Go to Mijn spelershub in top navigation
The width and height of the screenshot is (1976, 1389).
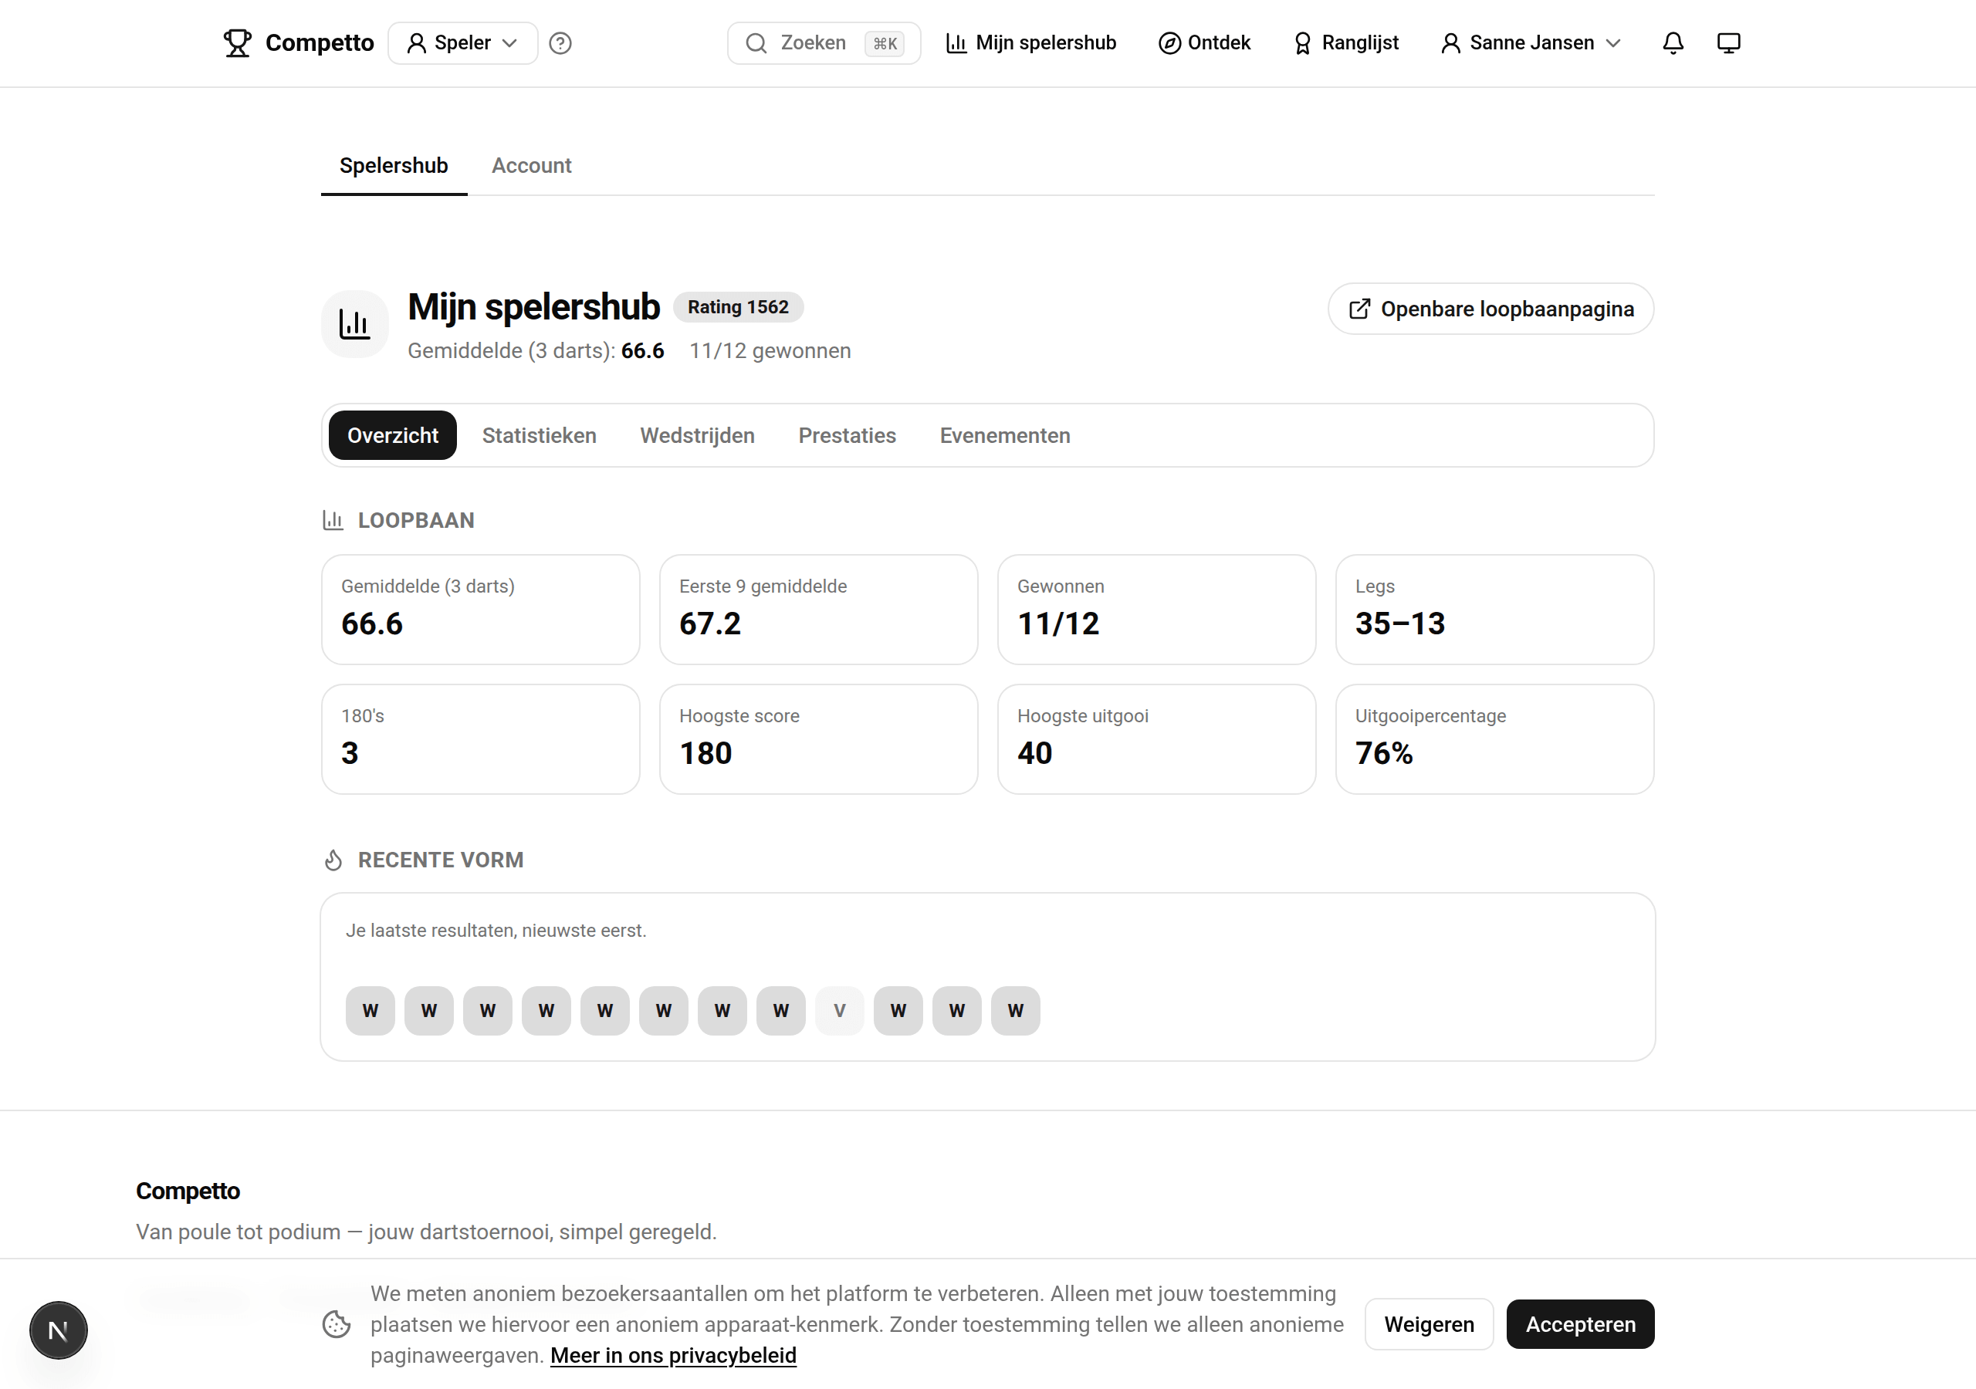point(1031,43)
